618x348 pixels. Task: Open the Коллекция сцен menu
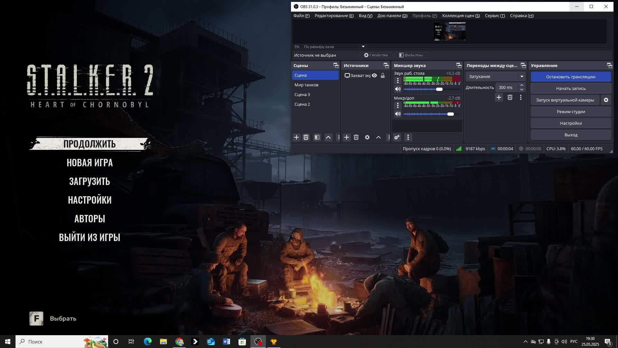coord(461,16)
